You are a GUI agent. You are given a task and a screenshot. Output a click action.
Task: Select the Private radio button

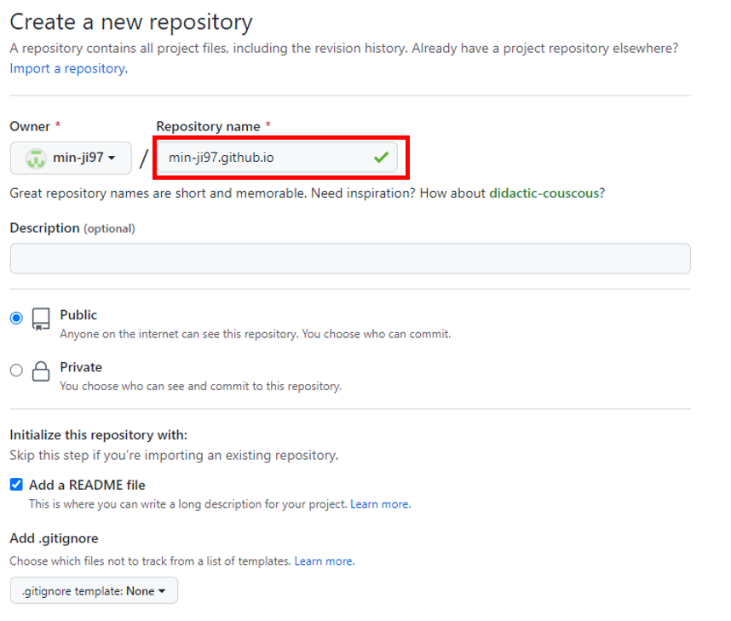click(x=16, y=371)
